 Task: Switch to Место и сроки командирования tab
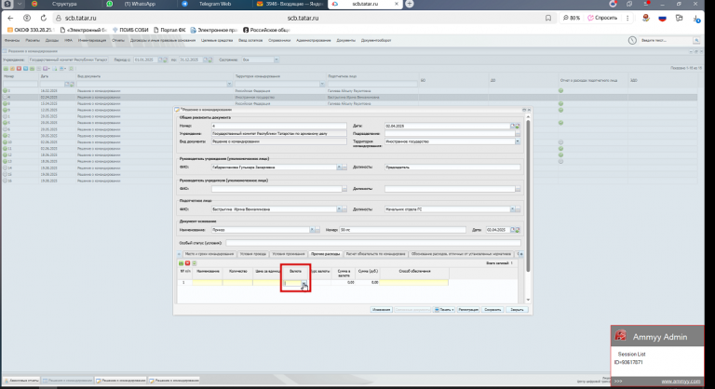tap(209, 254)
